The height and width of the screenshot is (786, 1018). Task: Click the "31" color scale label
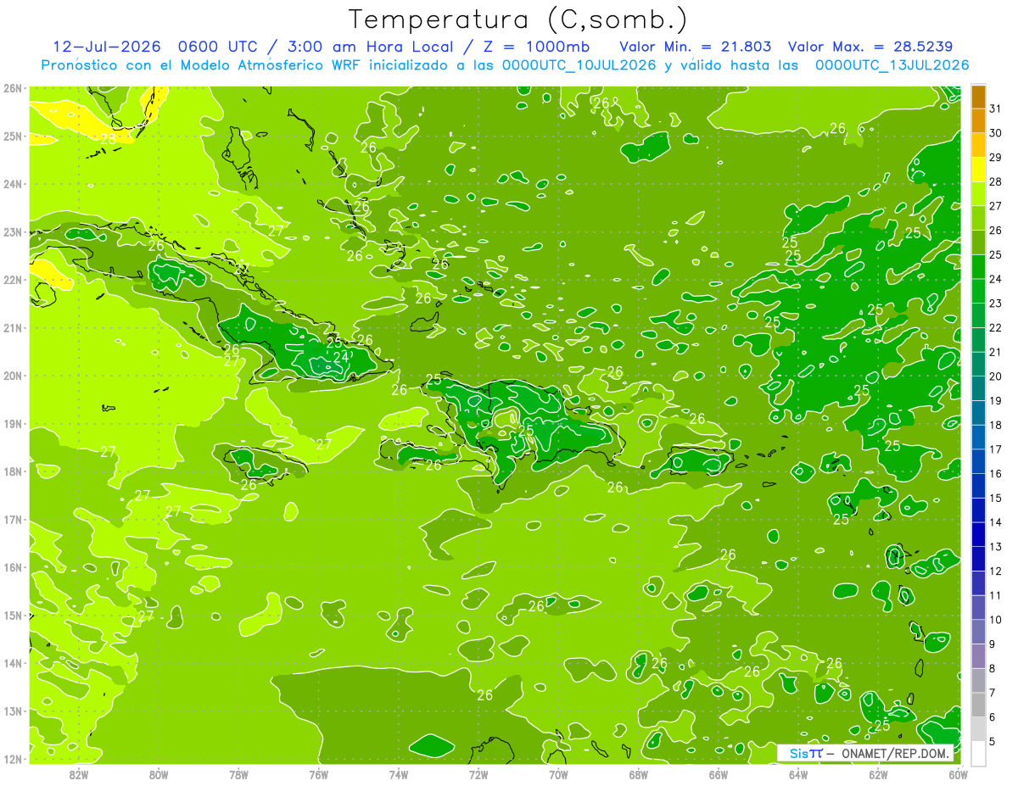point(996,109)
